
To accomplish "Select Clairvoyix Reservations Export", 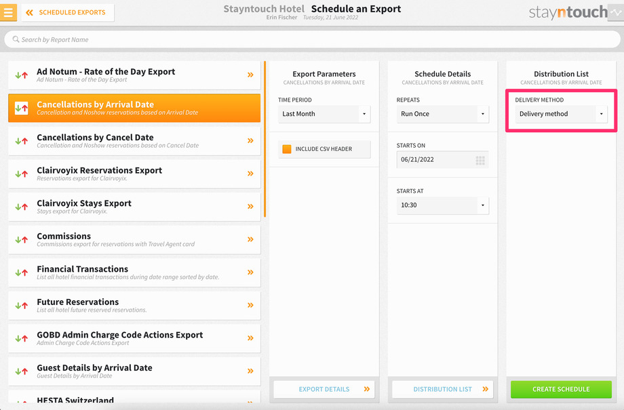I will 134,173.
